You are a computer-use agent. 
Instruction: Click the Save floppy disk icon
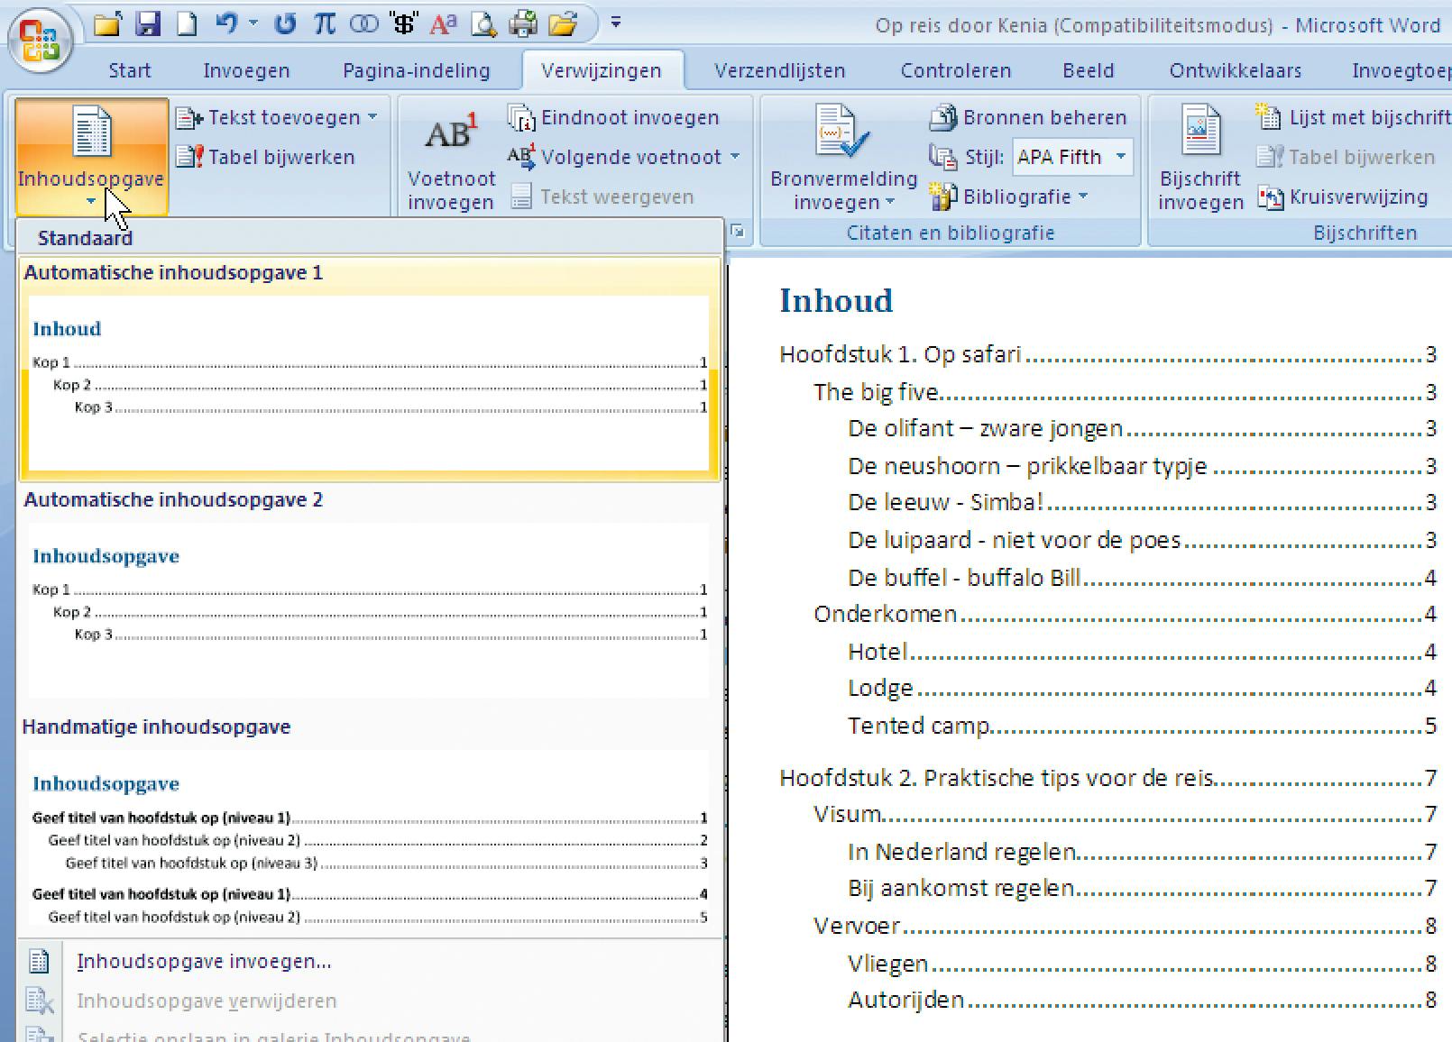point(147,24)
